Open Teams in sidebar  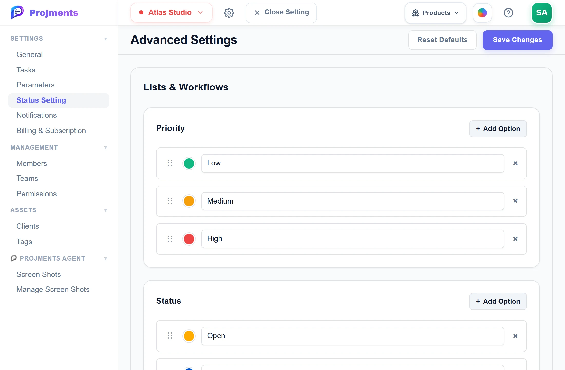[59, 178]
